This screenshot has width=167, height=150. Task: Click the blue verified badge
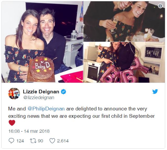point(63,92)
